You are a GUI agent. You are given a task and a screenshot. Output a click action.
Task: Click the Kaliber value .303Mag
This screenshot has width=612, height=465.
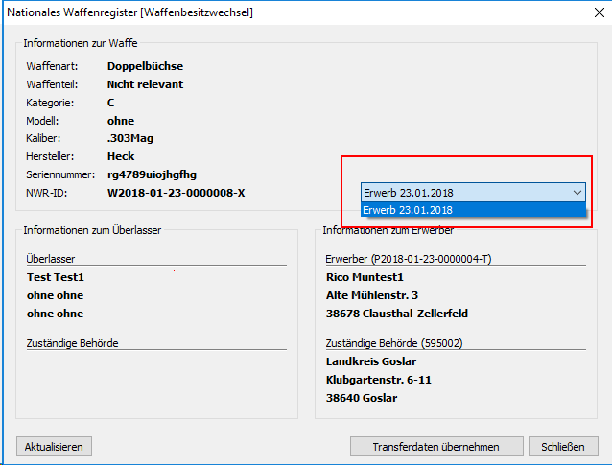130,138
